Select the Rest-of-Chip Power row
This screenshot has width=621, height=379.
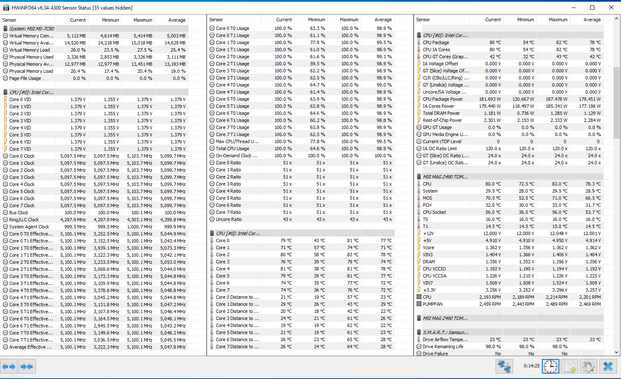(510, 120)
